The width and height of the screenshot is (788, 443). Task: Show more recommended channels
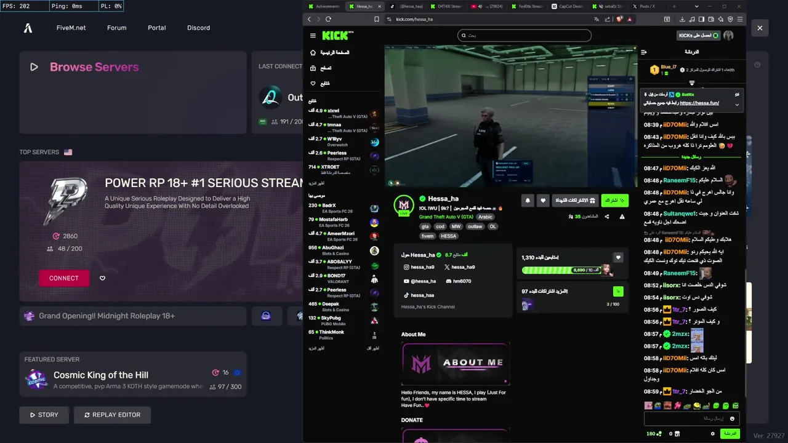(316, 348)
